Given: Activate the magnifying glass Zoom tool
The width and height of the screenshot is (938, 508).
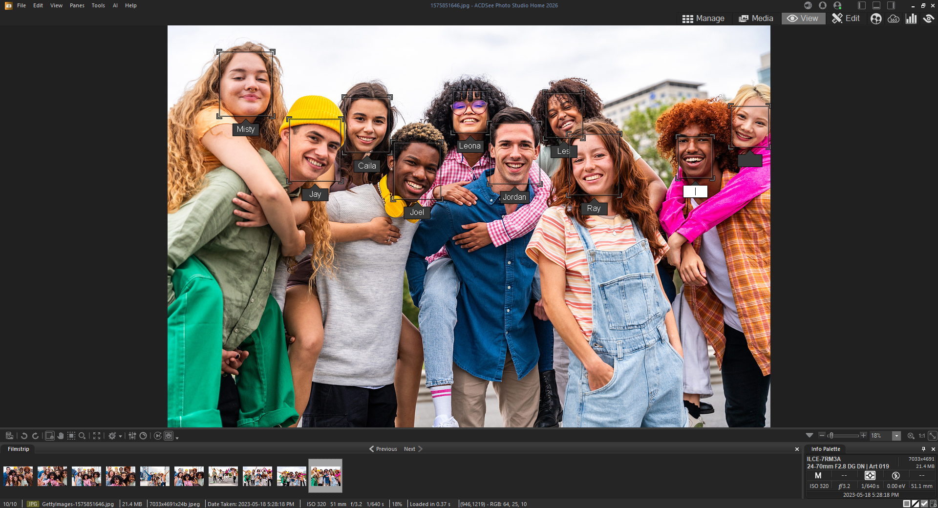Looking at the screenshot, I should click(x=82, y=436).
